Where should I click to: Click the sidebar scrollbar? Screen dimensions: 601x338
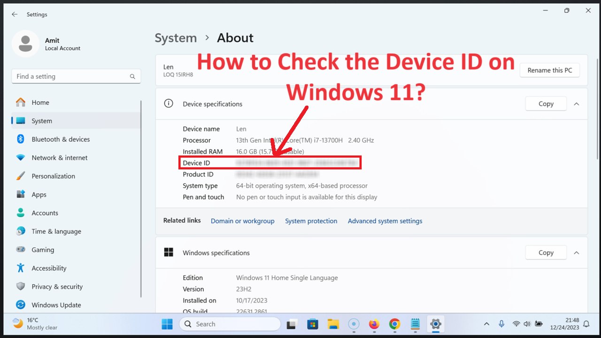(x=141, y=199)
